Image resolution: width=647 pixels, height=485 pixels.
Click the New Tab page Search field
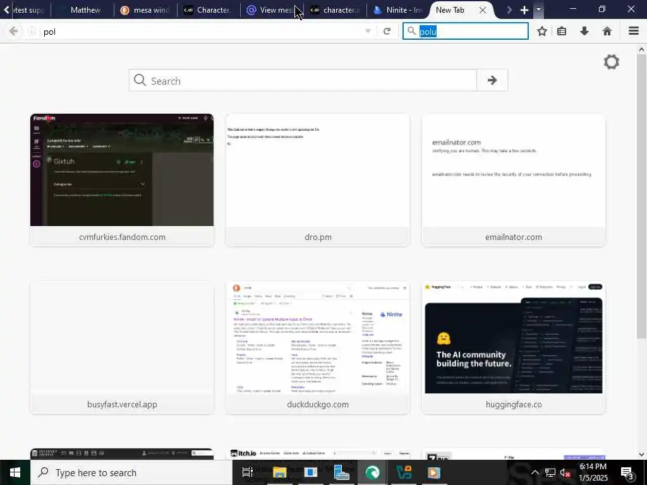(x=303, y=80)
